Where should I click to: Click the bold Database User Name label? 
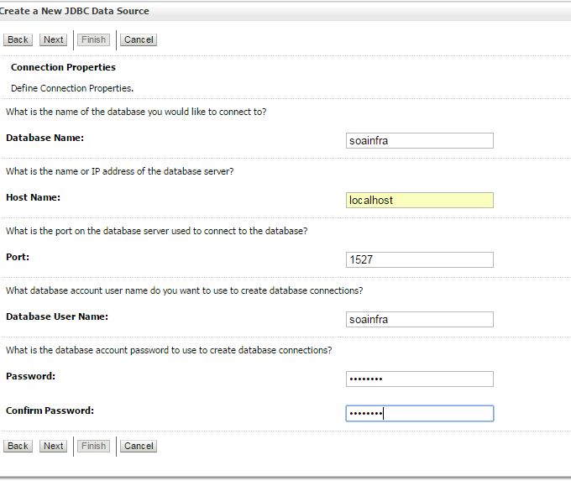pos(57,316)
